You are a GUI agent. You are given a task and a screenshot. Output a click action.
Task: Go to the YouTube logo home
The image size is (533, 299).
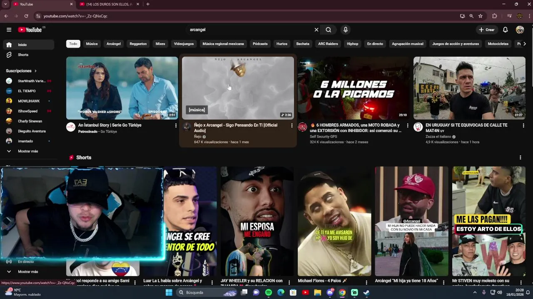click(30, 29)
